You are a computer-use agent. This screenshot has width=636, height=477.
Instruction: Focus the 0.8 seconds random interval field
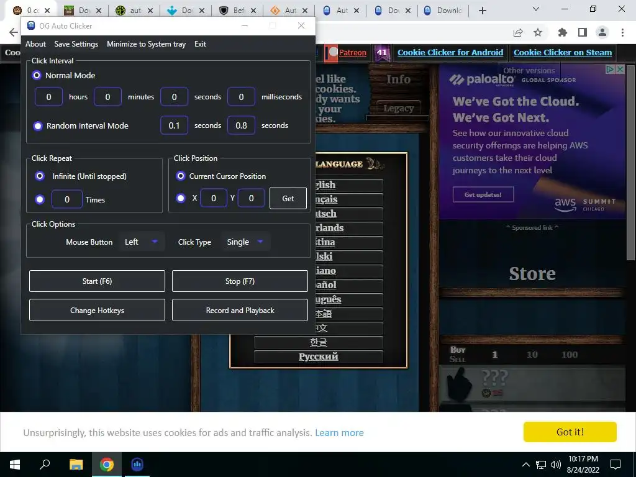click(242, 125)
